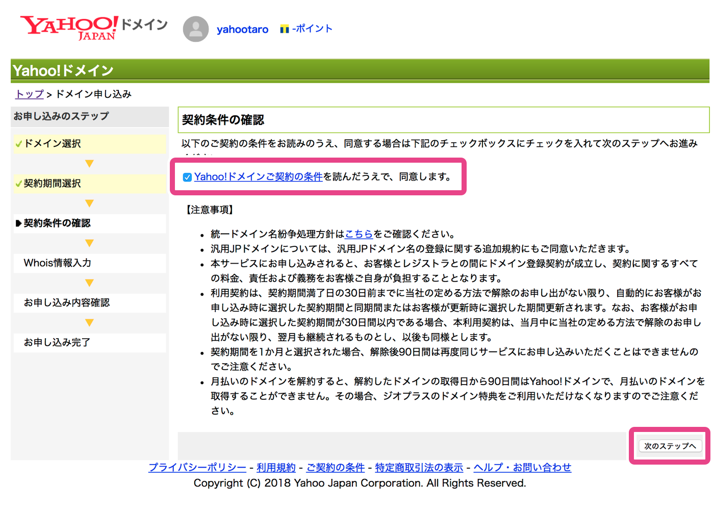714x510 pixels.
Task: Click the gray user avatar icon
Action: coord(196,29)
